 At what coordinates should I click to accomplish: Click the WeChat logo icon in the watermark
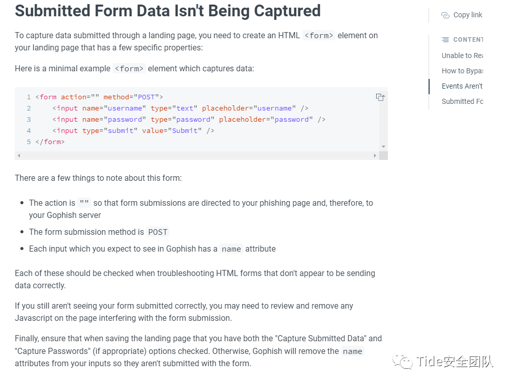(402, 361)
